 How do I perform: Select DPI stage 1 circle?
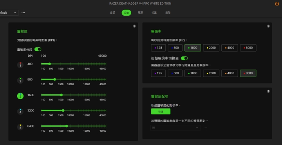[20, 65]
